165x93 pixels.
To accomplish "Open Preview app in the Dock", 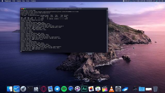I will [50, 89].
